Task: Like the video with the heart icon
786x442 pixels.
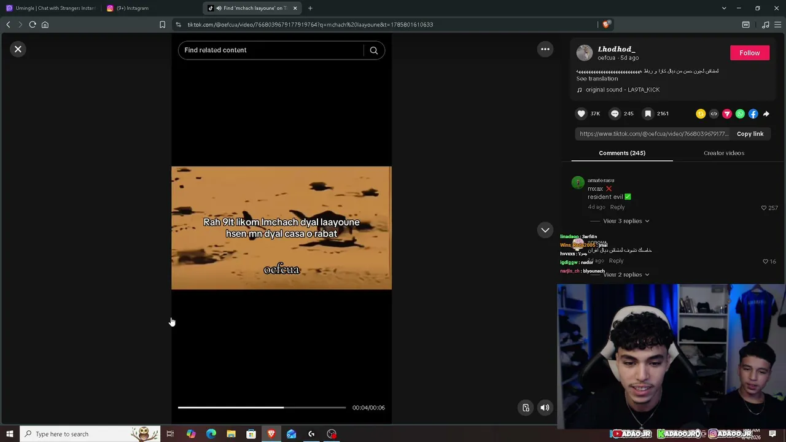Action: point(581,114)
